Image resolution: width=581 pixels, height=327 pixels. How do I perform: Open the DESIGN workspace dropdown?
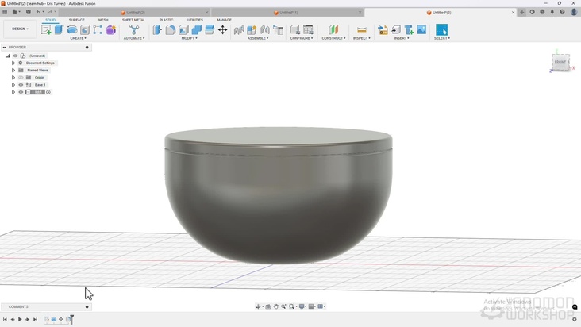click(x=19, y=29)
